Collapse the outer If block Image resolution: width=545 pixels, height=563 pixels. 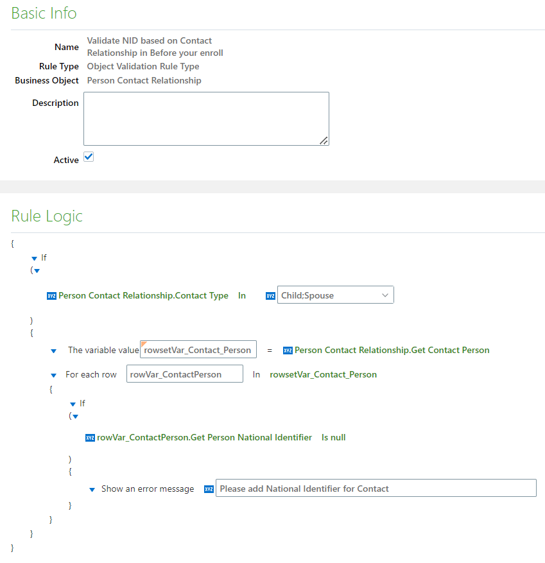pos(35,257)
